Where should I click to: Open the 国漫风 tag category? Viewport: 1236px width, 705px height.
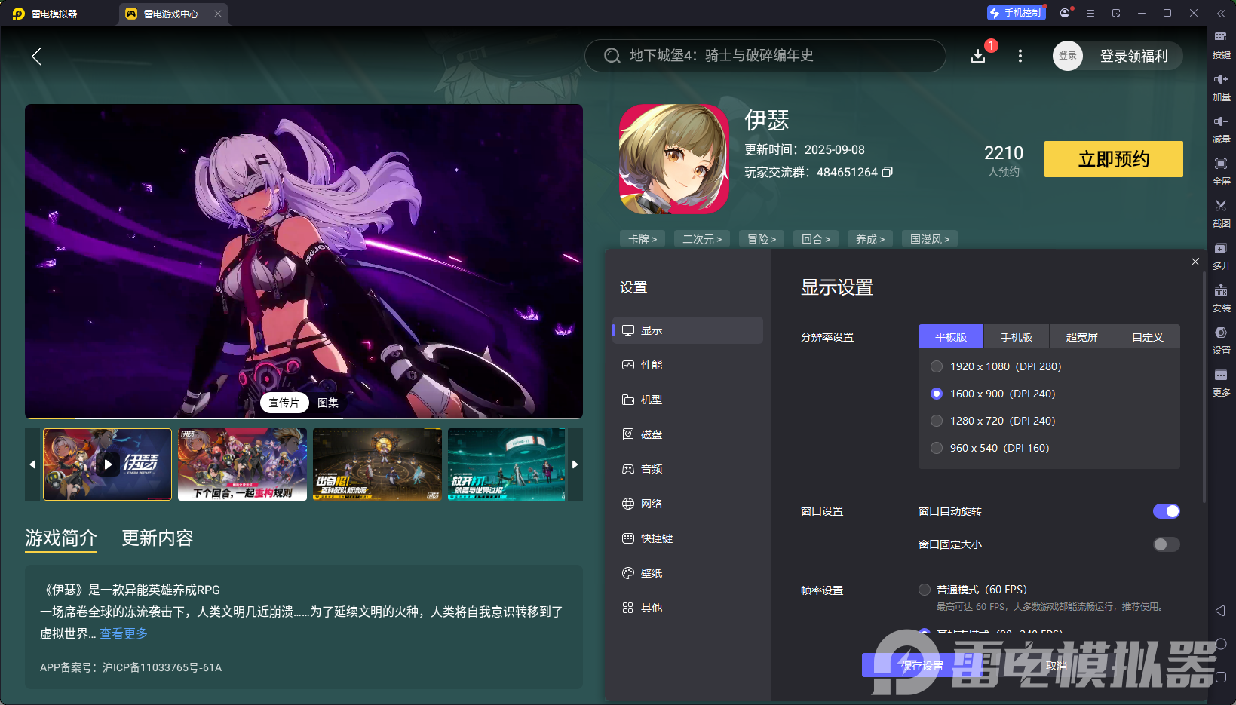[930, 239]
